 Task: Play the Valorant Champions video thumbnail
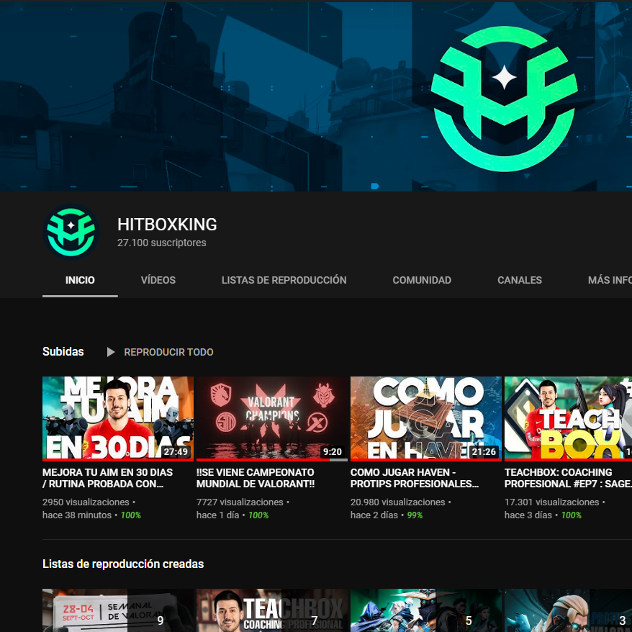coord(272,418)
